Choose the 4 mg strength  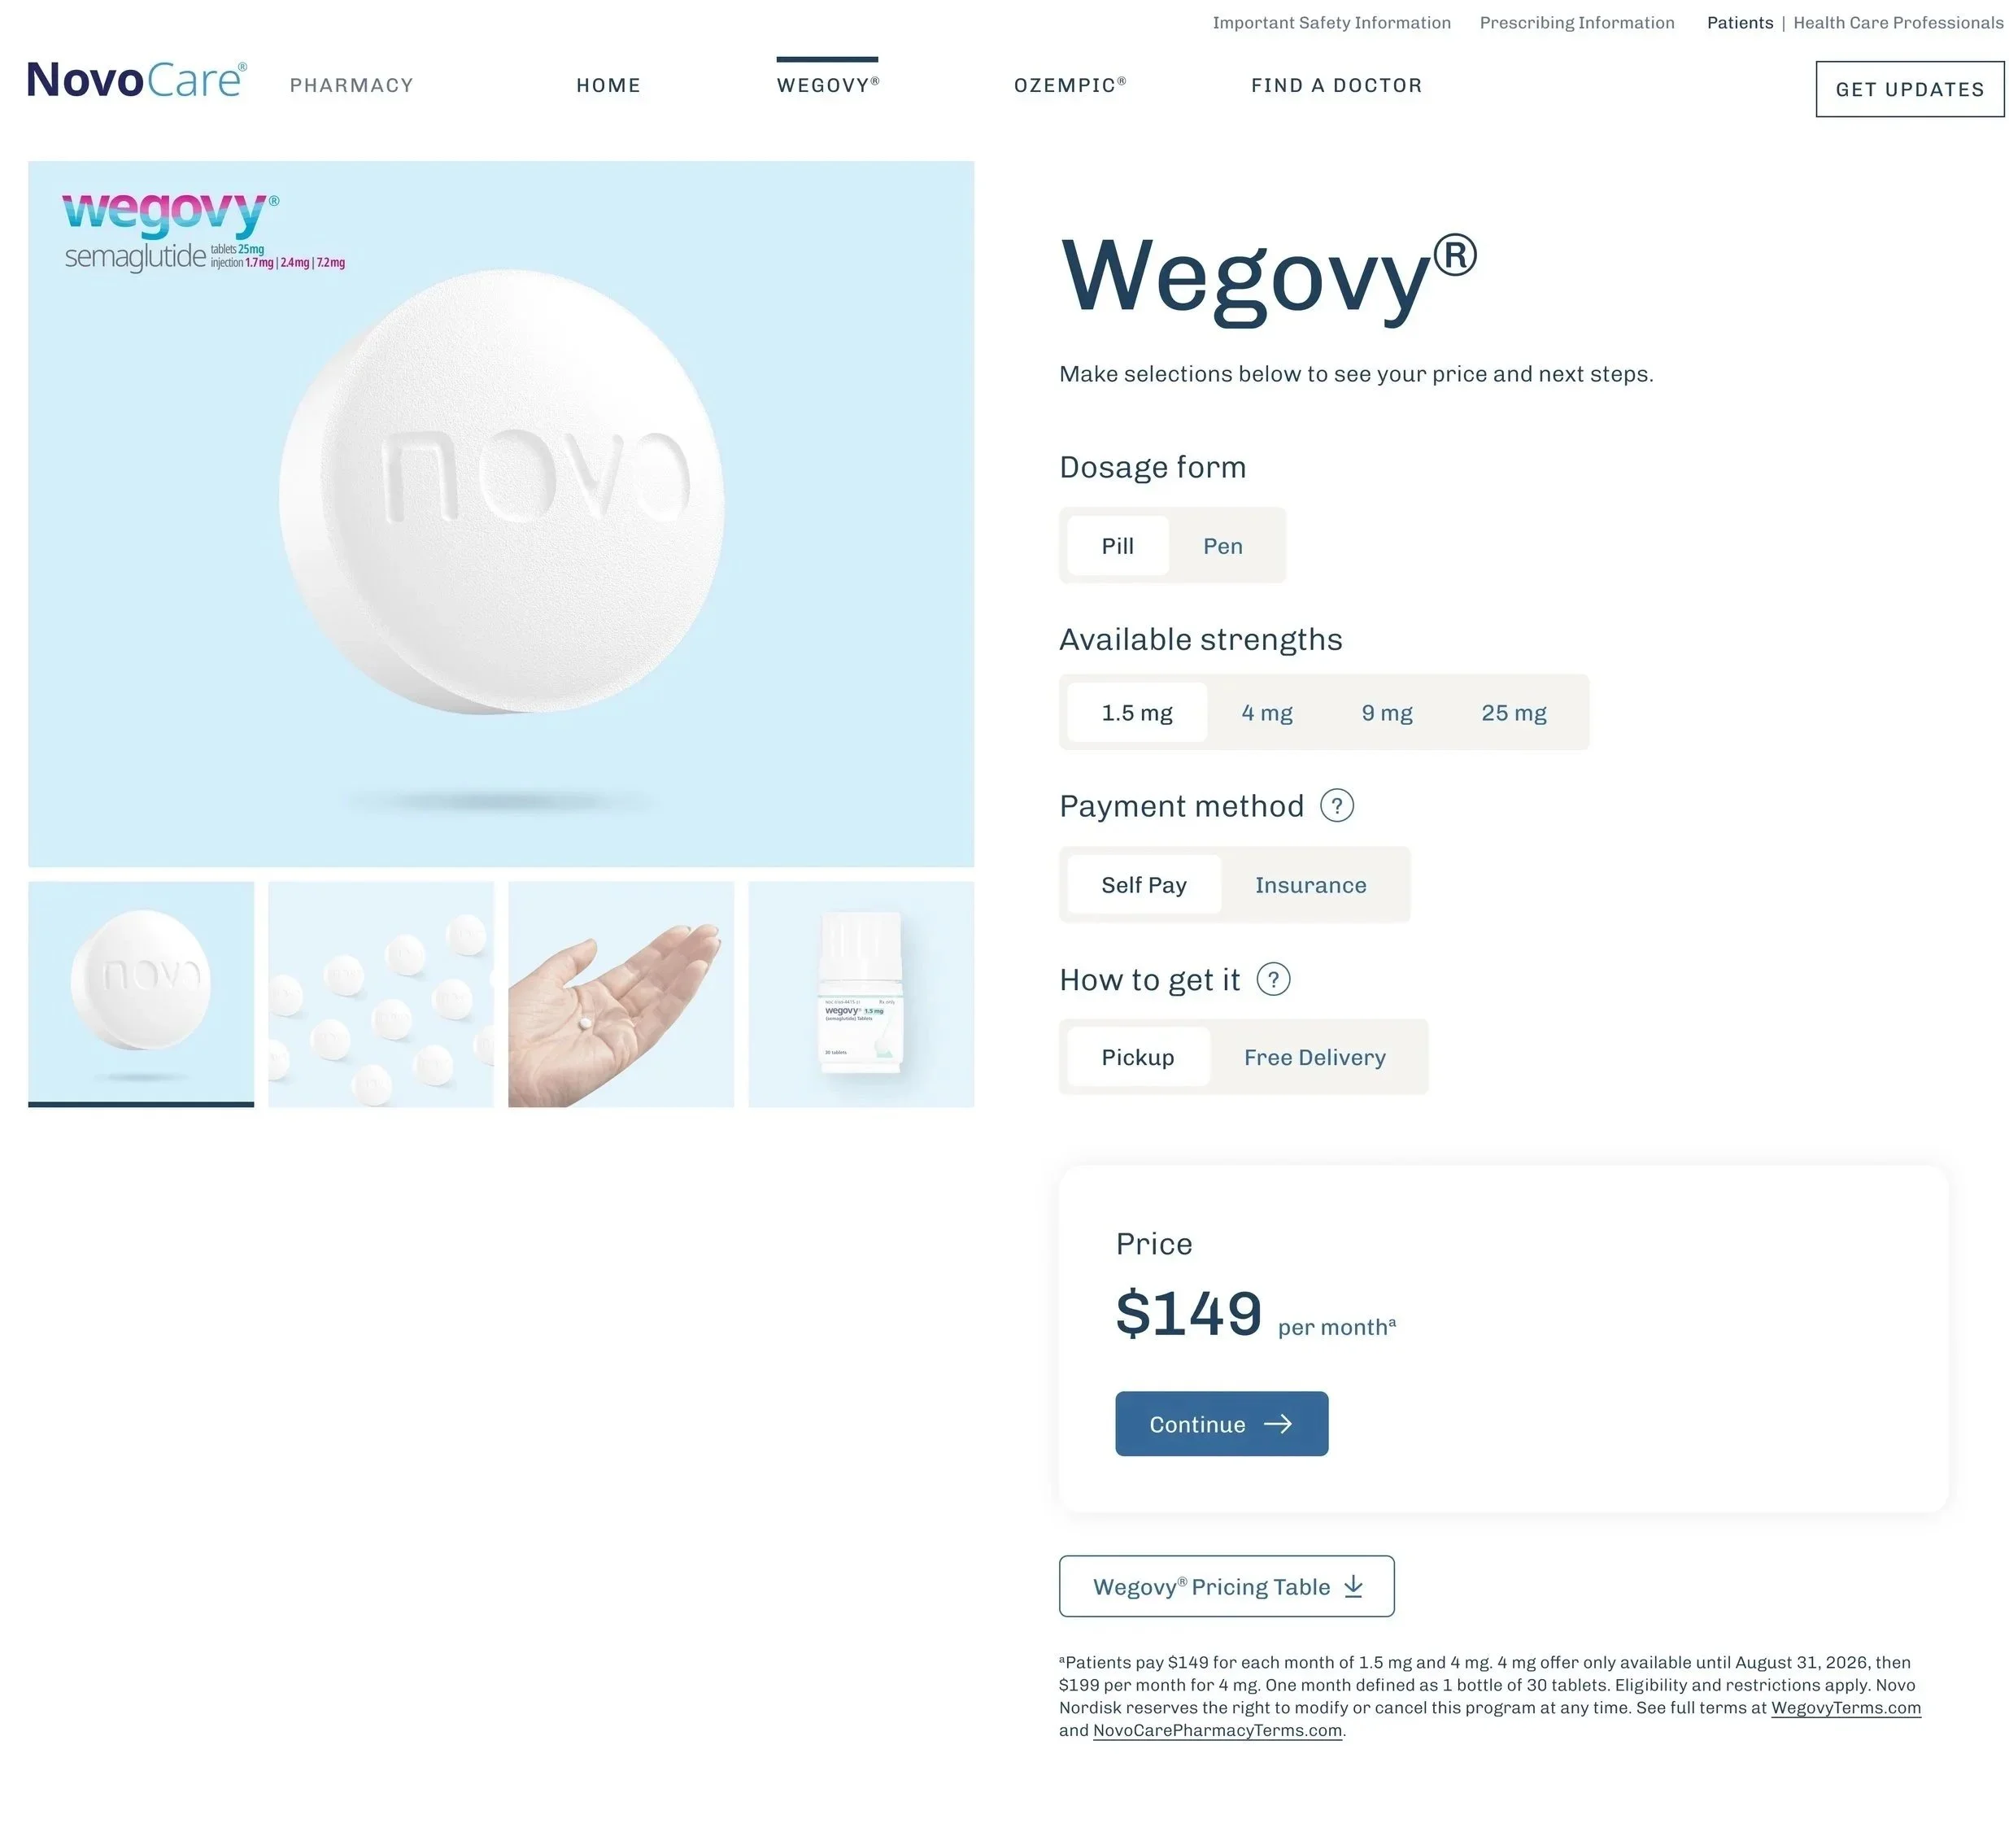click(1266, 712)
